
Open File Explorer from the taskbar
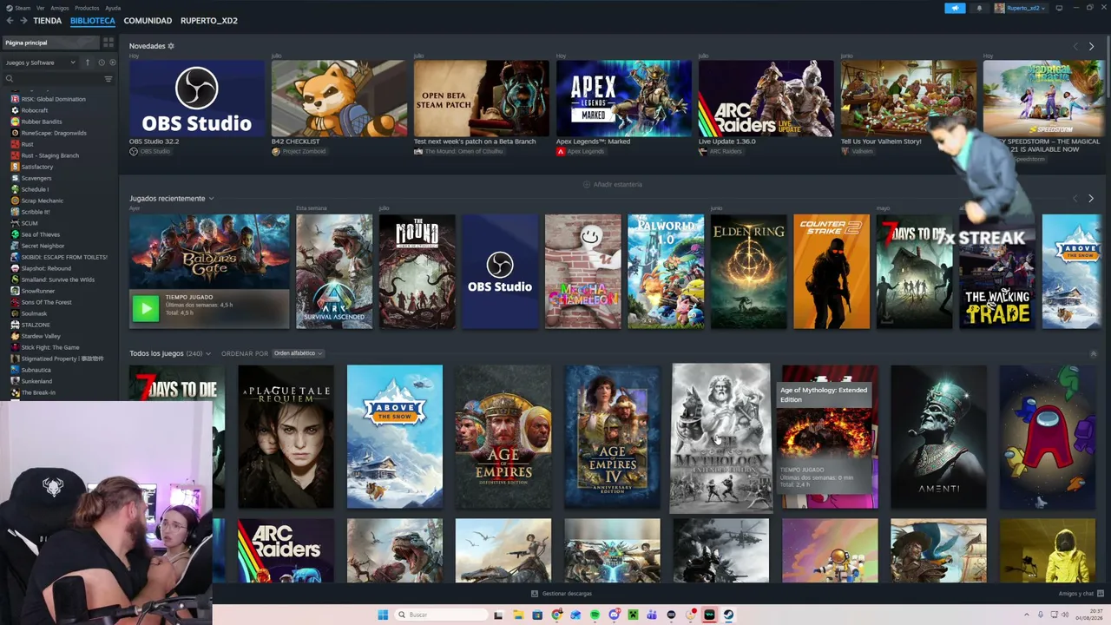coord(518,615)
